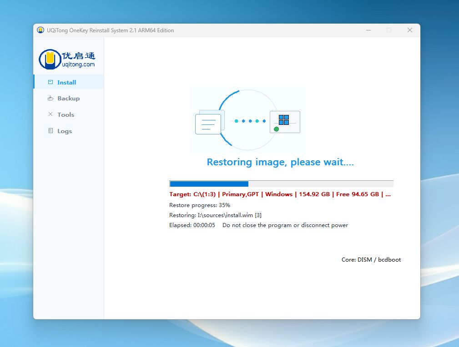Click the Tools wrench icon

click(x=50, y=114)
